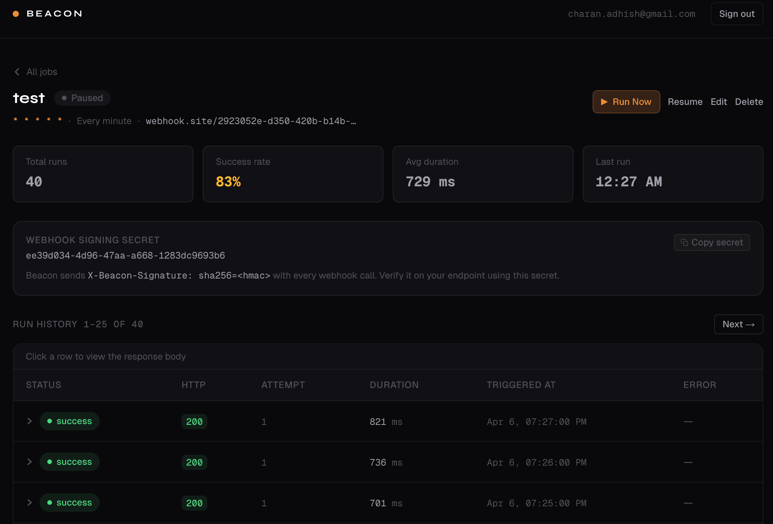Click the 200 HTTP badge for 07:26 run
This screenshot has height=524, width=773.
click(194, 463)
